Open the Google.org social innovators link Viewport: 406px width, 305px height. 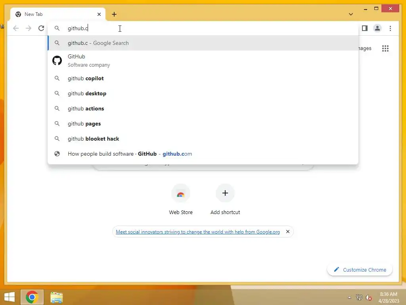pyautogui.click(x=197, y=232)
